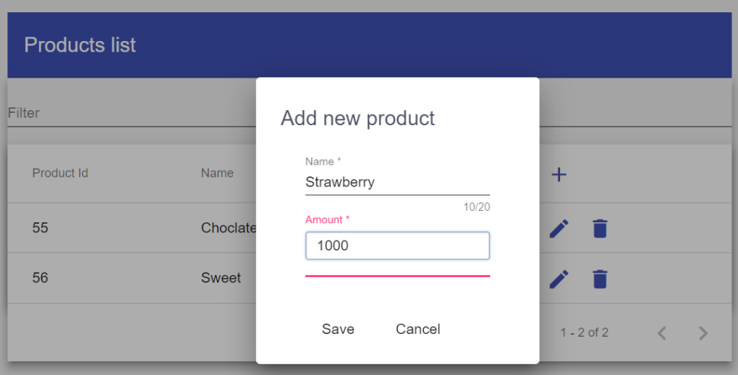Click the Amount field label
738x375 pixels.
(x=327, y=220)
